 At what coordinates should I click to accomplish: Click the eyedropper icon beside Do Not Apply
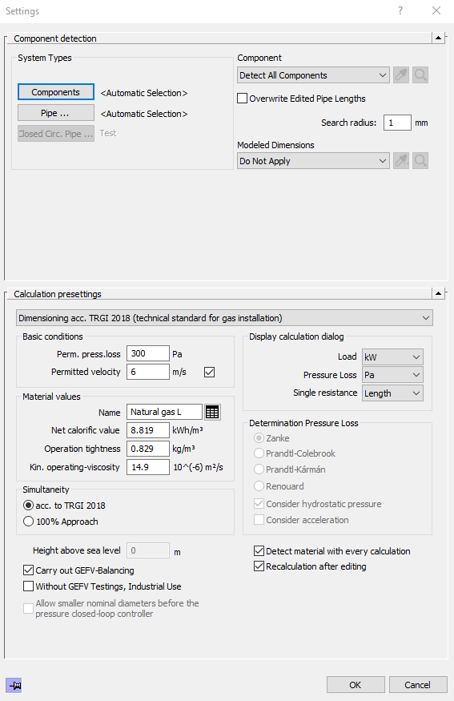tap(401, 160)
